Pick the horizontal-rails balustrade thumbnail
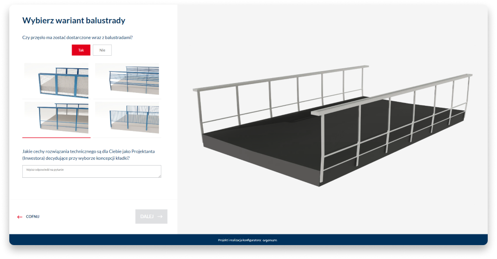The height and width of the screenshot is (259, 497). (x=127, y=81)
